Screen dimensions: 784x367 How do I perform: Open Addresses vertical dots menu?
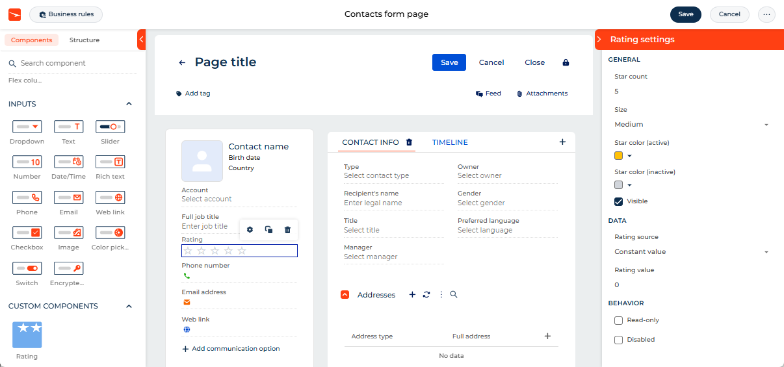441,295
